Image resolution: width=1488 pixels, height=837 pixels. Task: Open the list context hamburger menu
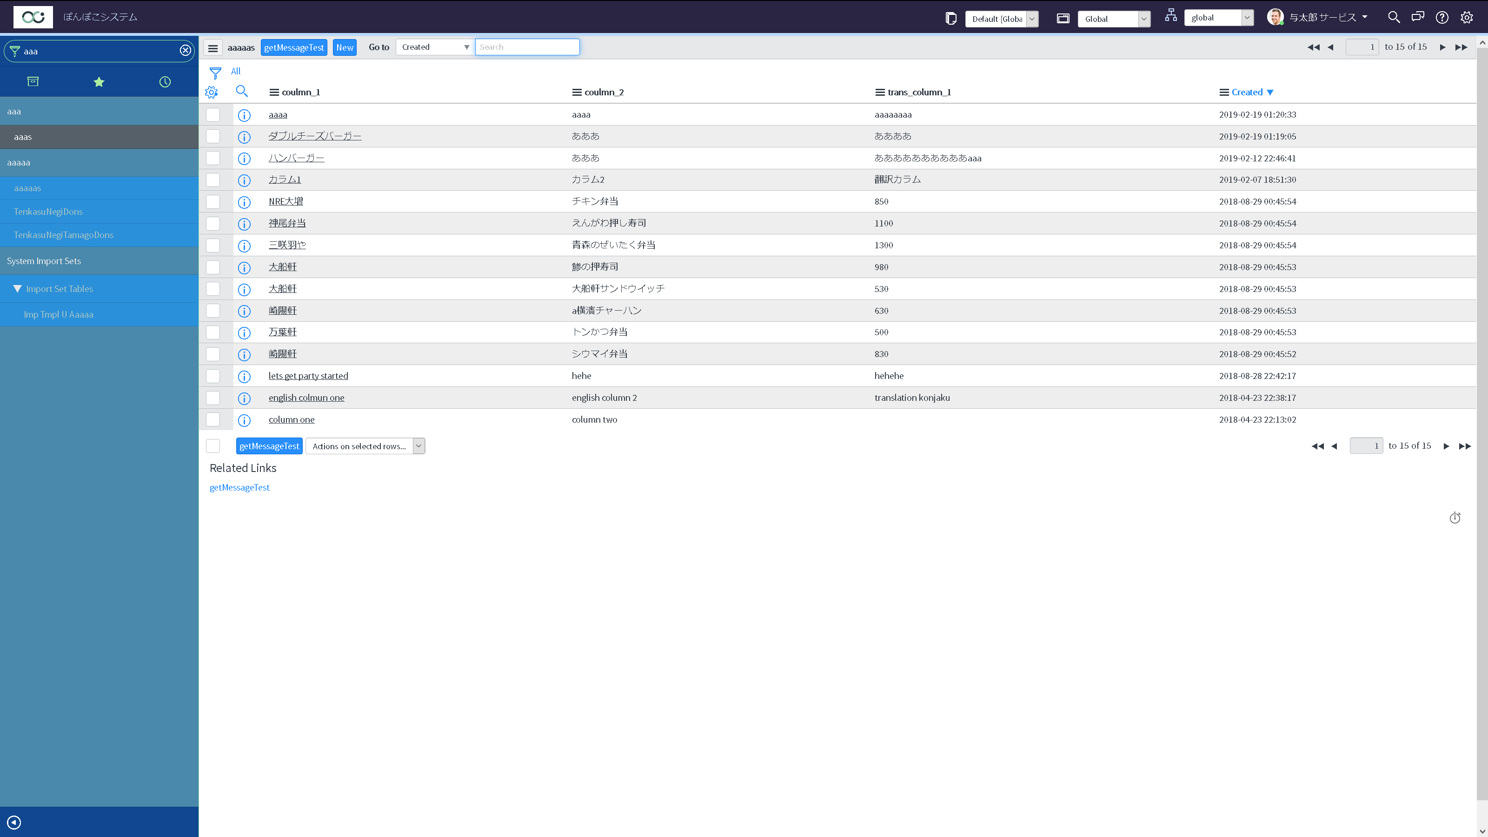(213, 48)
